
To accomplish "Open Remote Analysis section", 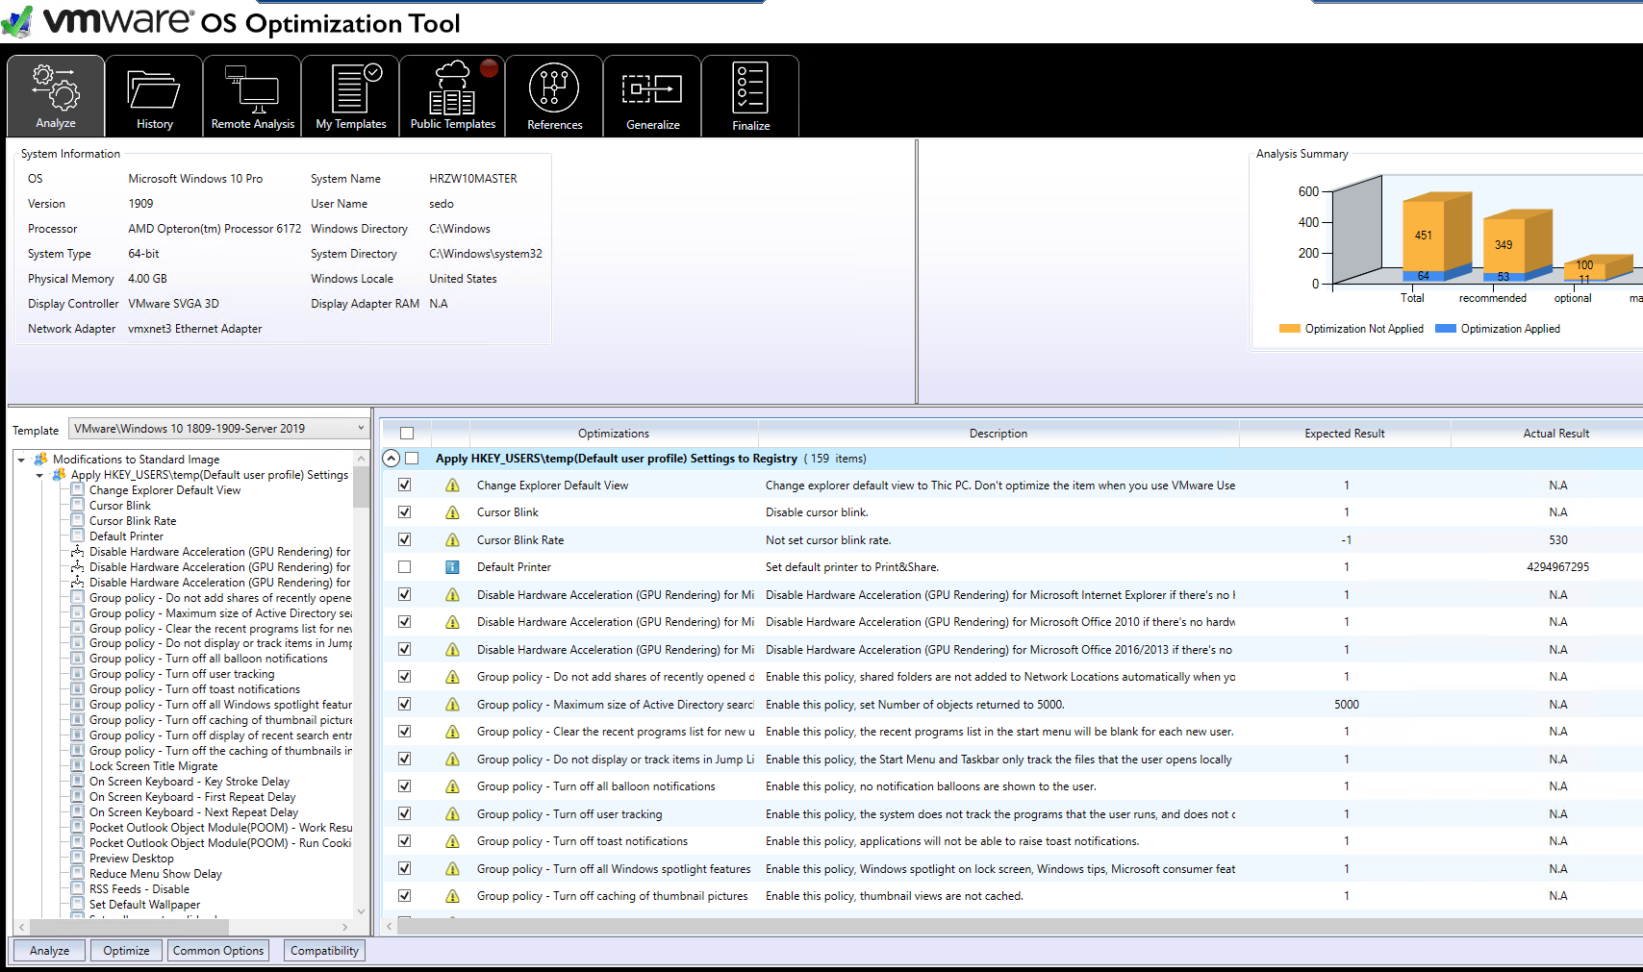I will coord(252,94).
